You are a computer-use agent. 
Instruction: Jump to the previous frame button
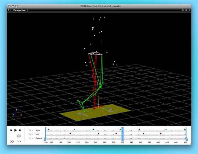tap(11, 130)
